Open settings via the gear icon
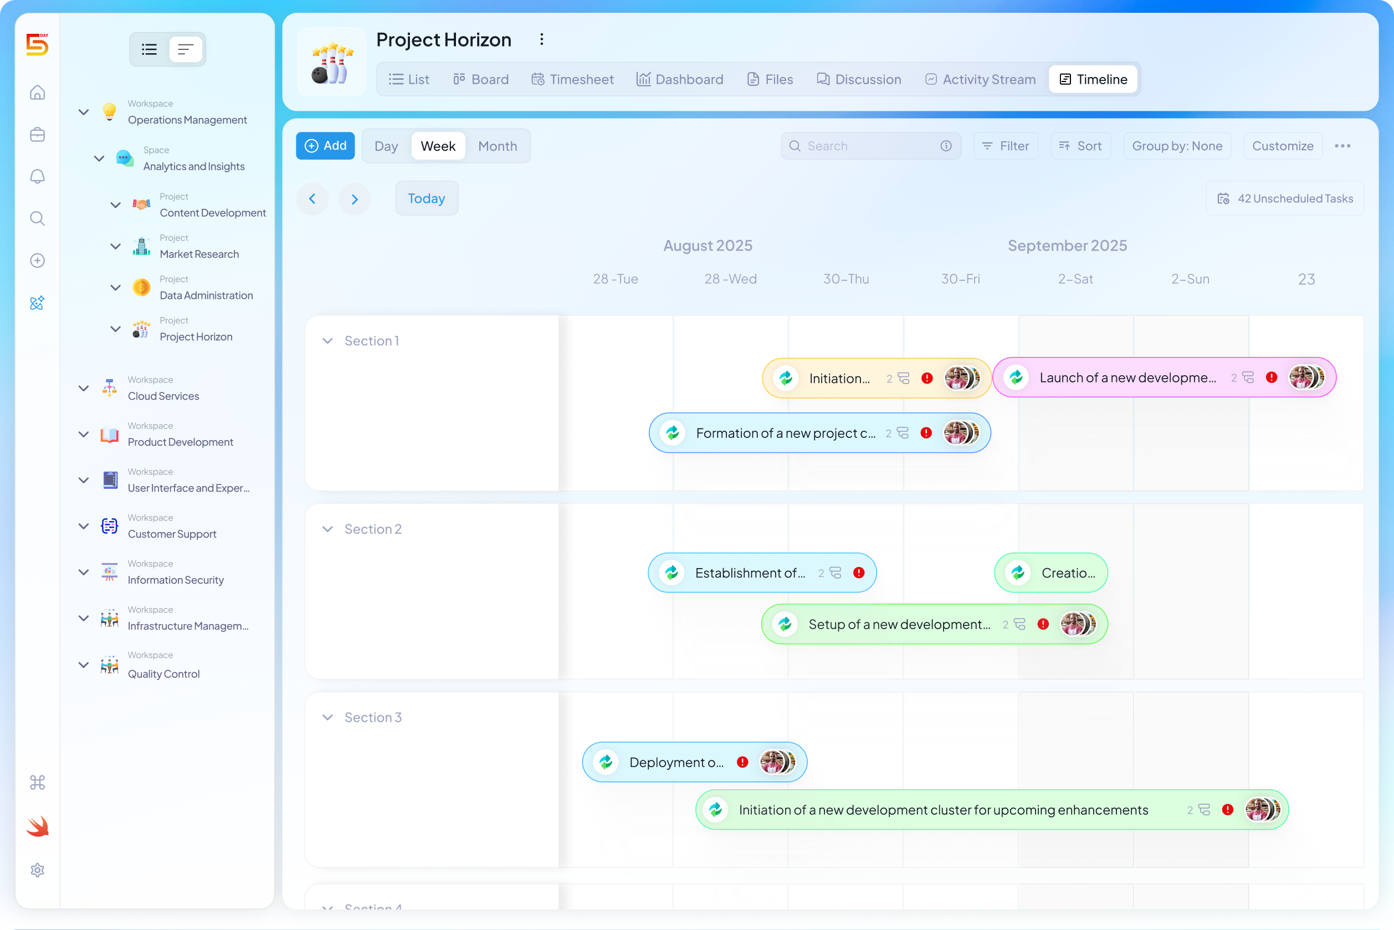This screenshot has height=930, width=1394. [37, 870]
